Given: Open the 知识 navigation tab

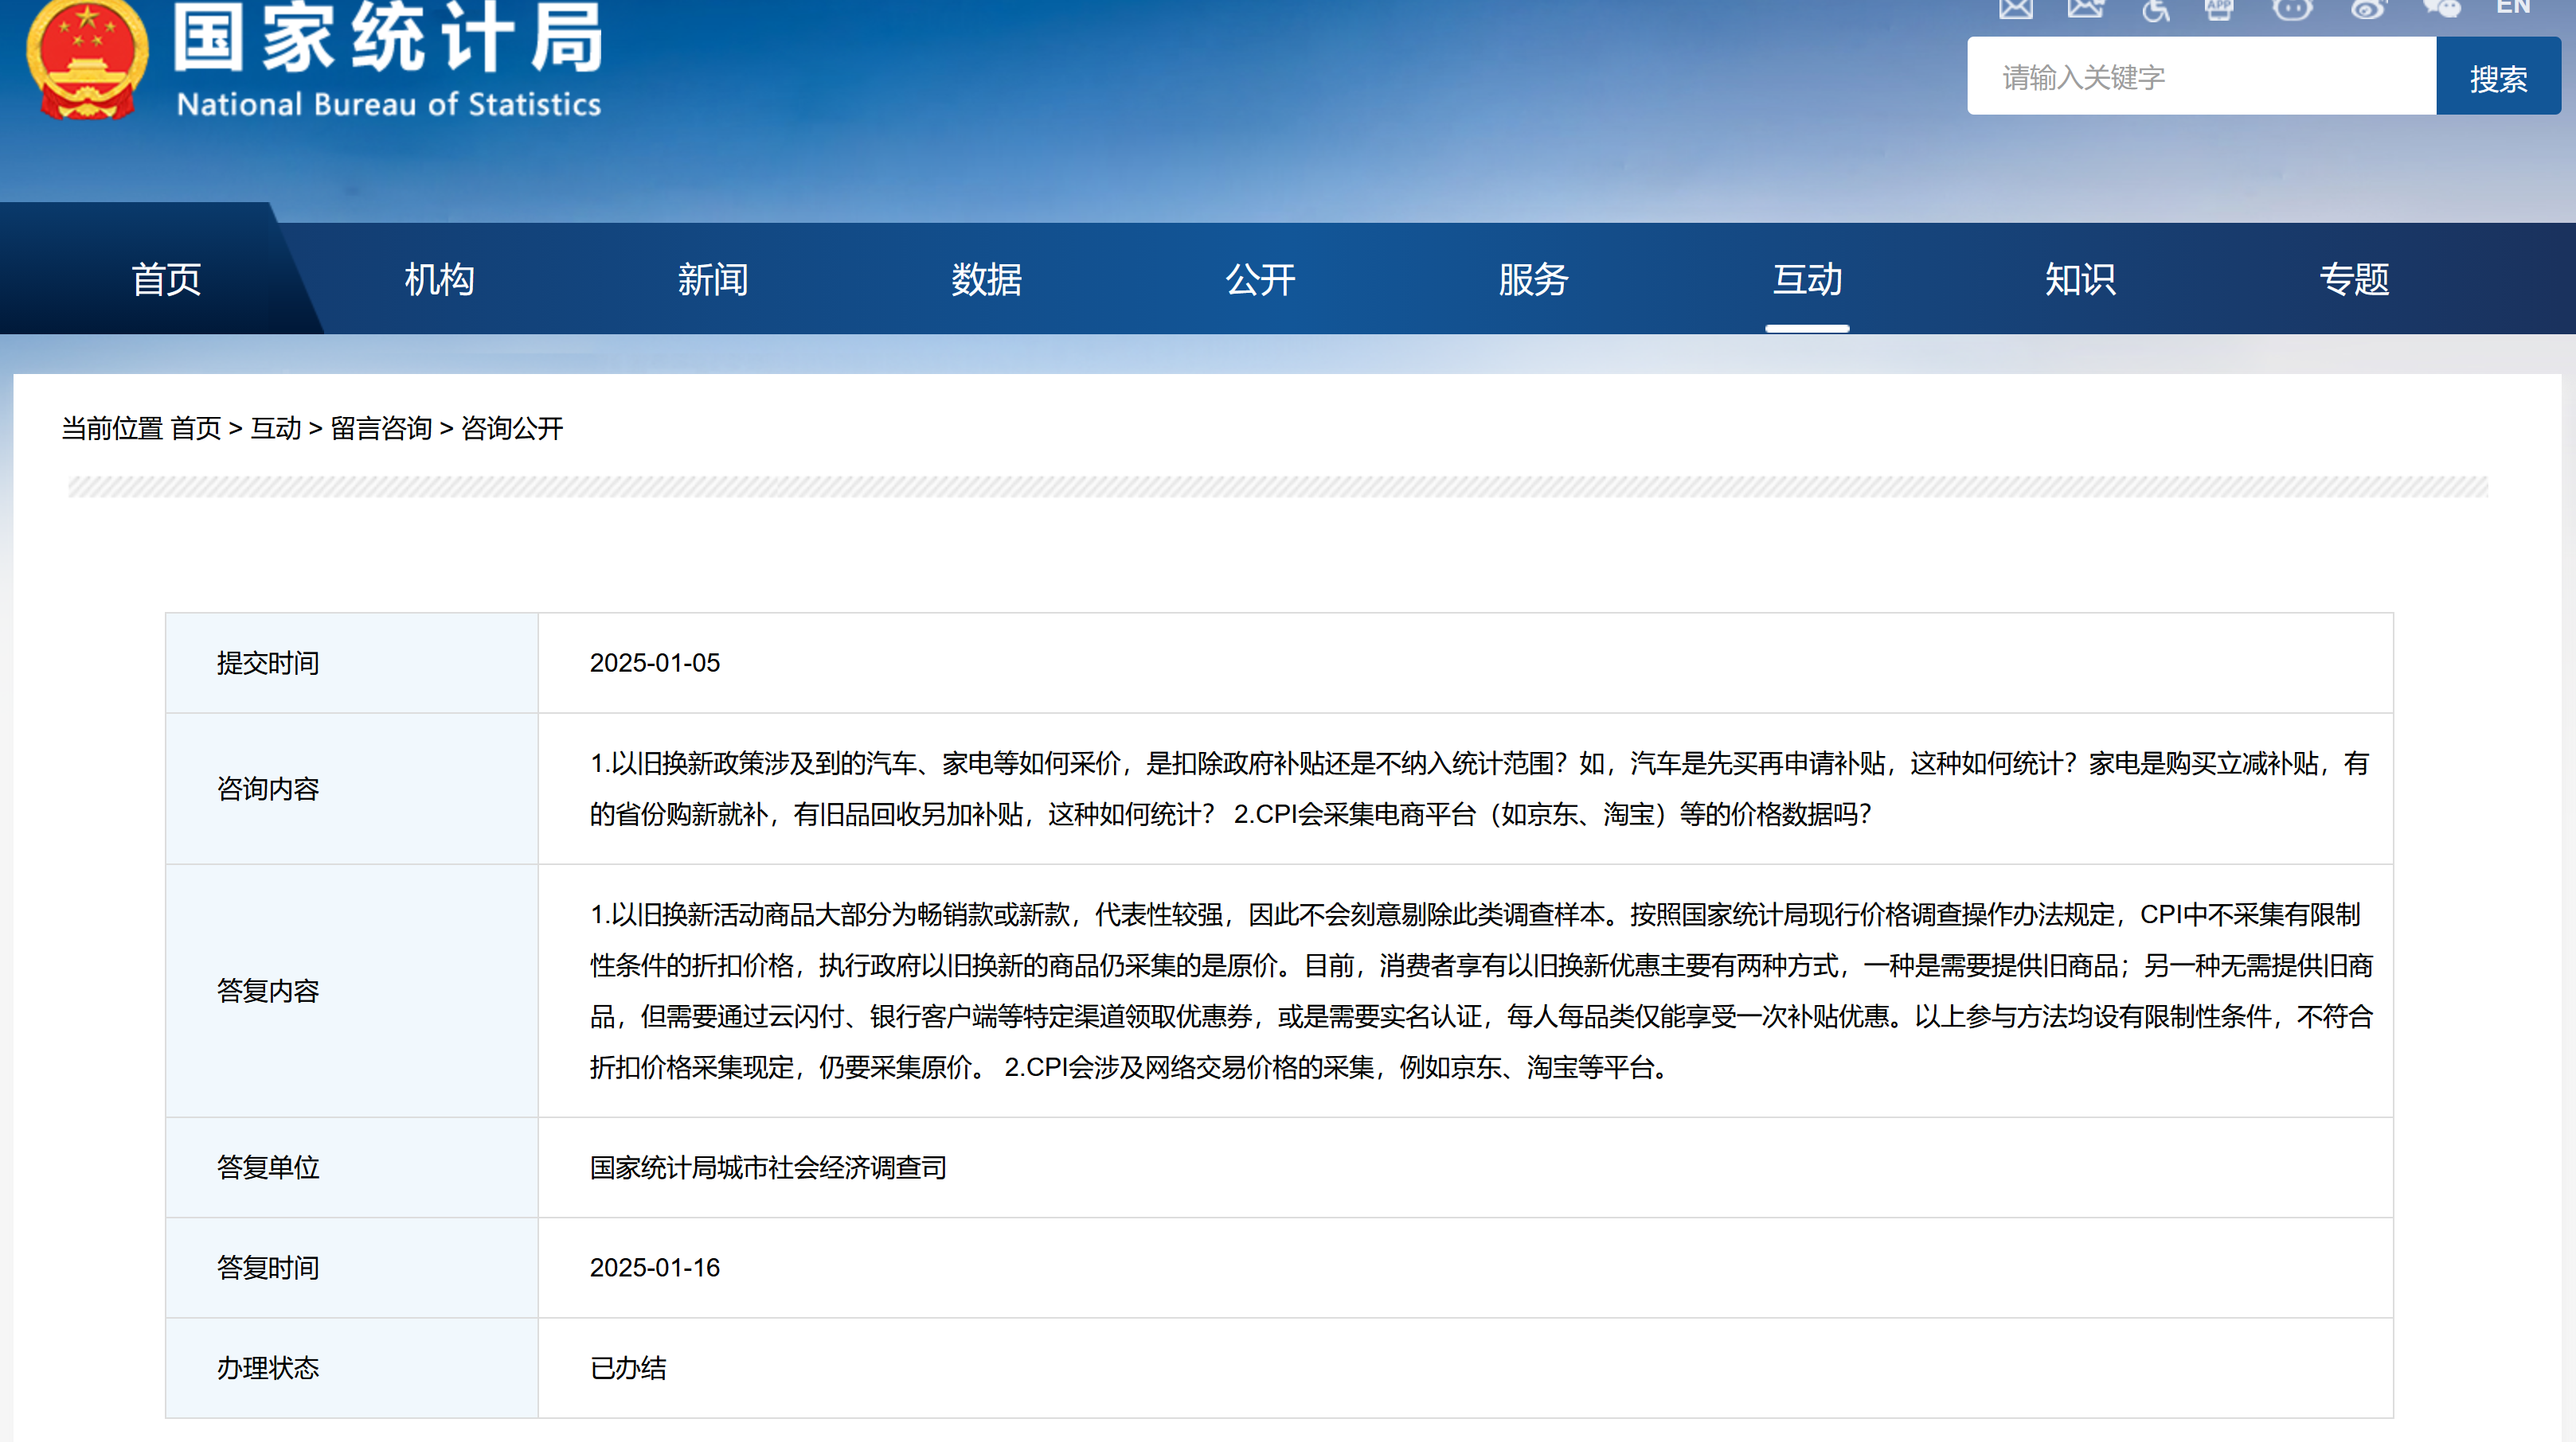Looking at the screenshot, I should (2080, 279).
